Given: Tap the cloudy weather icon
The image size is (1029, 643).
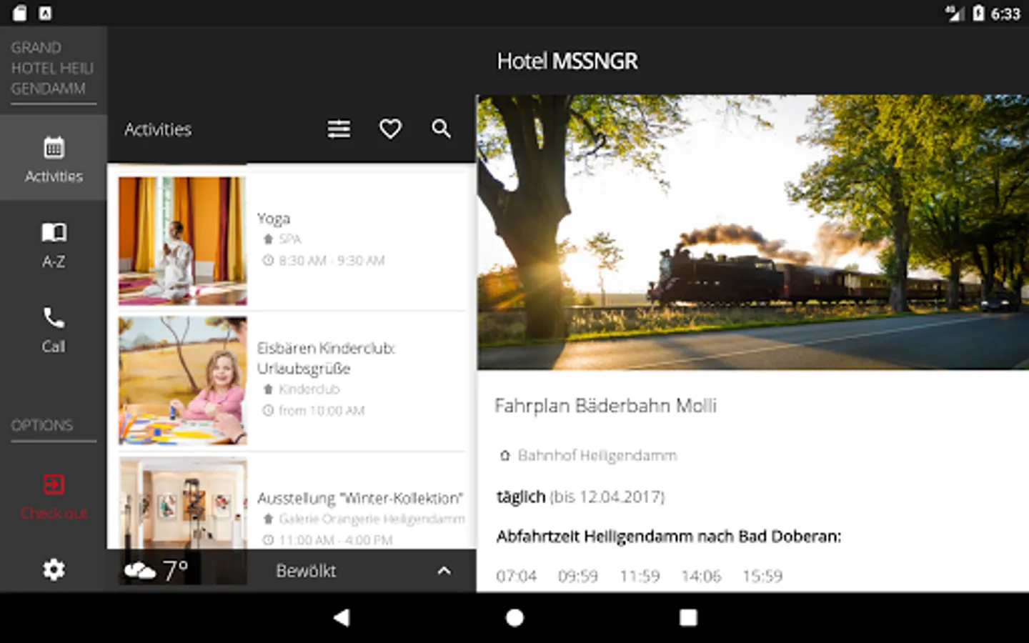Looking at the screenshot, I should click(x=139, y=571).
